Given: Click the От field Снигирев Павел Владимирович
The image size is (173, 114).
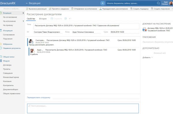Looking at the screenshot, I should (x=48, y=32).
